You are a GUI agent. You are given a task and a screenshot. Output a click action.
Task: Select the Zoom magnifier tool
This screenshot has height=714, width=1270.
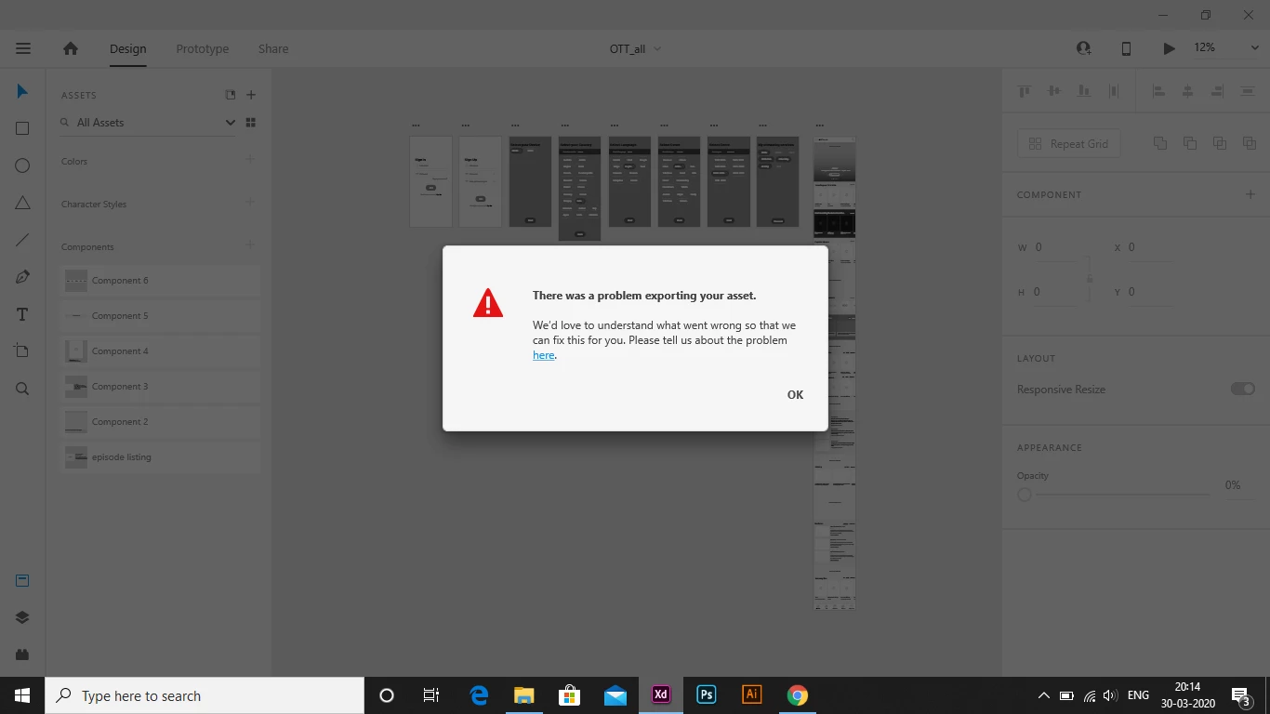pyautogui.click(x=22, y=389)
